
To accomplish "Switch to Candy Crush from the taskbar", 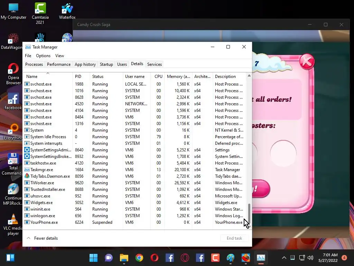I will (x=246, y=258).
